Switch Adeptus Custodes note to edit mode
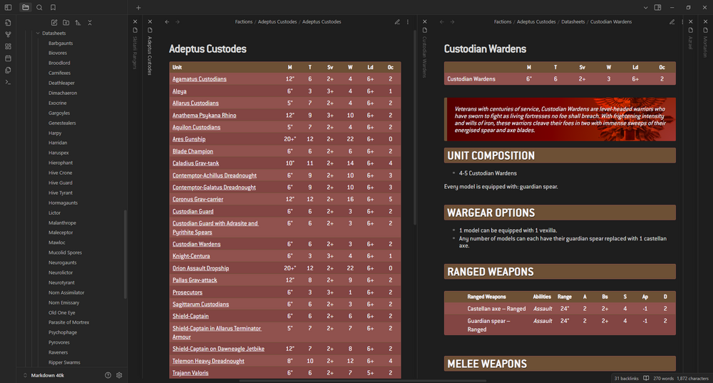The width and height of the screenshot is (713, 383). click(397, 22)
